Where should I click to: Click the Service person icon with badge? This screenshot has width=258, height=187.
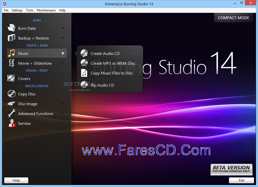(x=12, y=123)
